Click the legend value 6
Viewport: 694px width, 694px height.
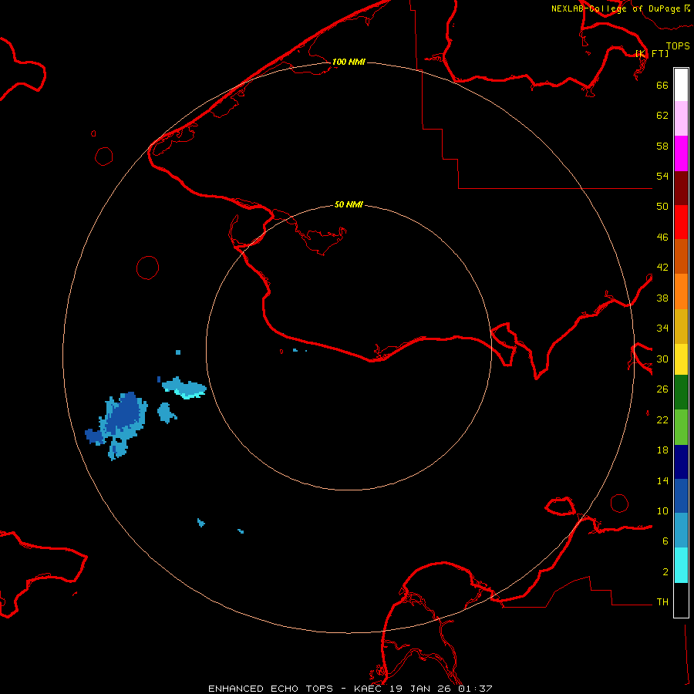click(665, 541)
